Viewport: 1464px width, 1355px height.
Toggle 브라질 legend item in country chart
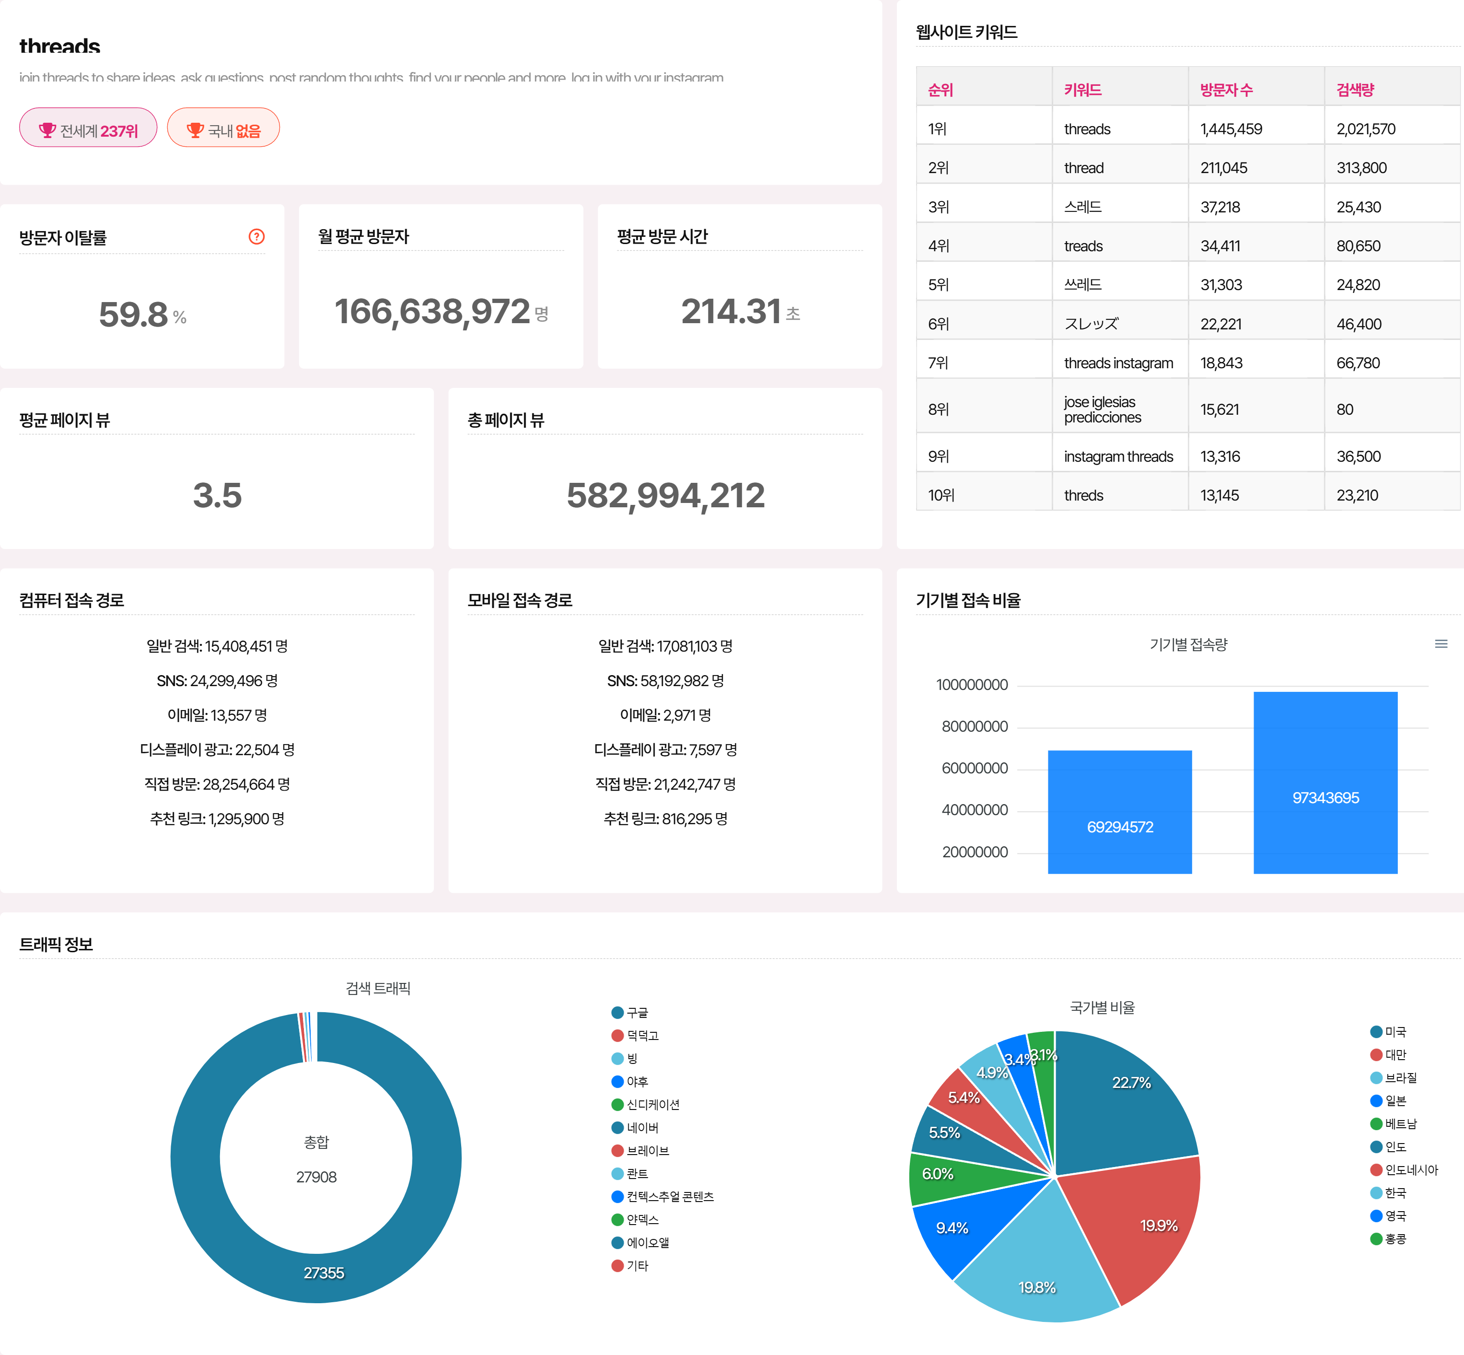click(x=1394, y=1078)
